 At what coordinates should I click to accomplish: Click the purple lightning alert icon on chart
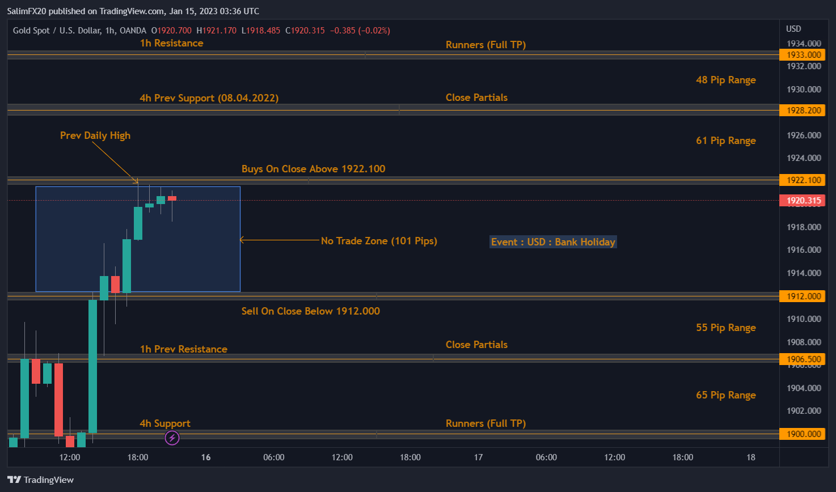pos(172,438)
